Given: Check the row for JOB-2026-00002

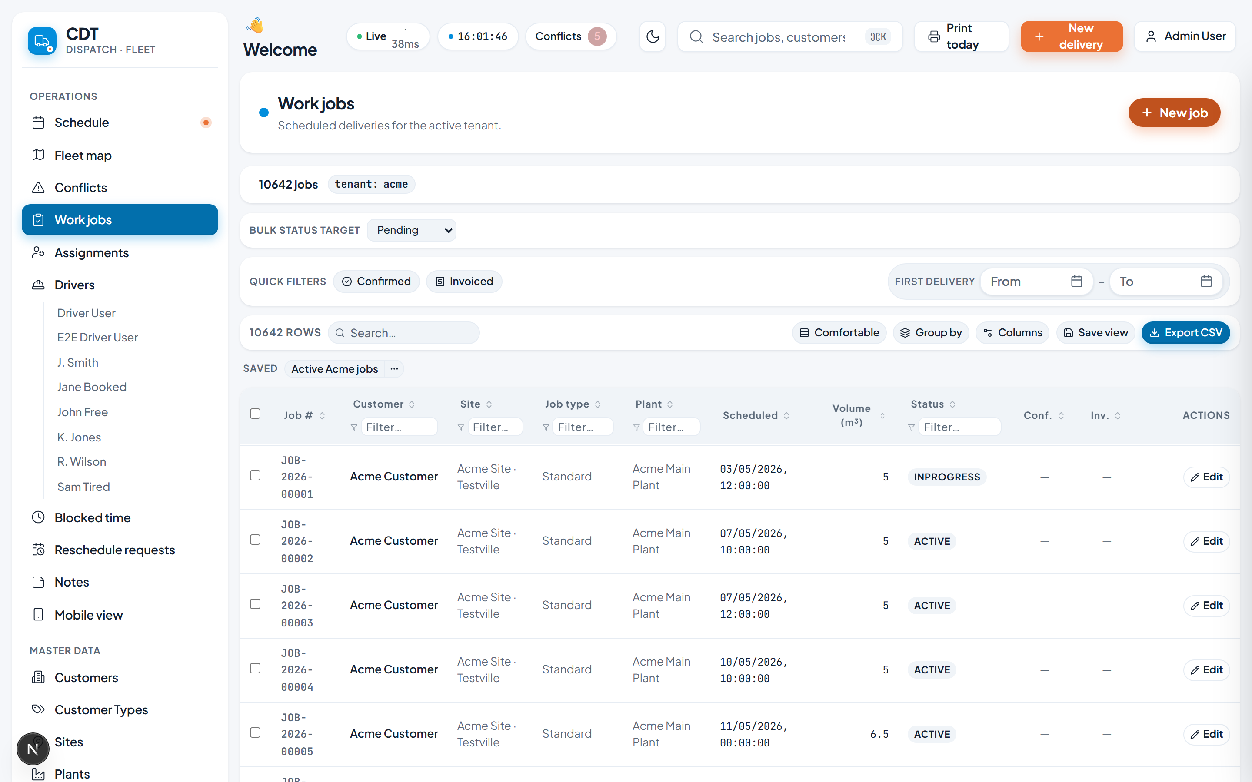Looking at the screenshot, I should [255, 540].
